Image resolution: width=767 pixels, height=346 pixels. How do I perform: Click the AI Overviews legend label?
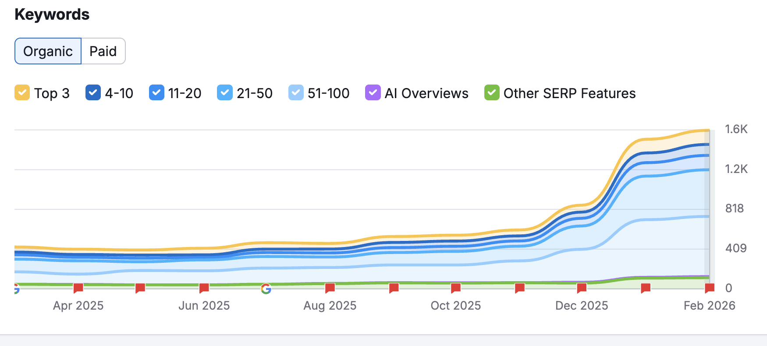click(x=426, y=93)
